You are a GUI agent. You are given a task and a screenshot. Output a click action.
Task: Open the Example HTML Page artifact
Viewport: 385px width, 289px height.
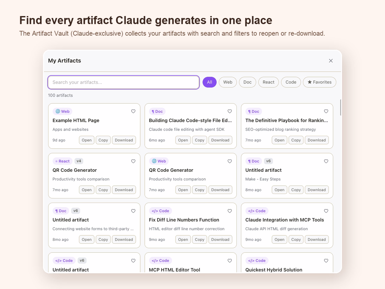87,140
